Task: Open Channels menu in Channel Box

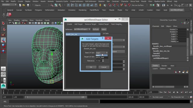Action: (156, 26)
